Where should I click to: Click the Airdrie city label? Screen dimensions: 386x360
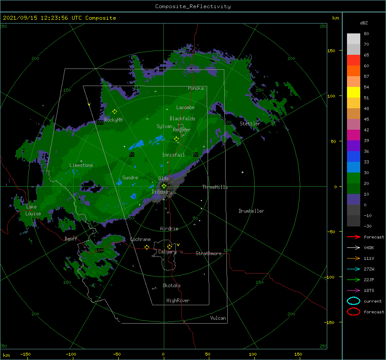(x=169, y=229)
